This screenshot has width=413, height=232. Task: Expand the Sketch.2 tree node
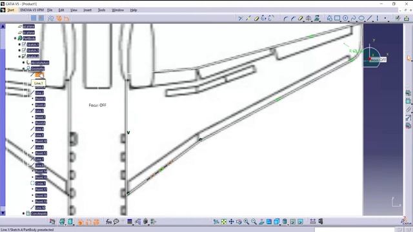pos(19,50)
